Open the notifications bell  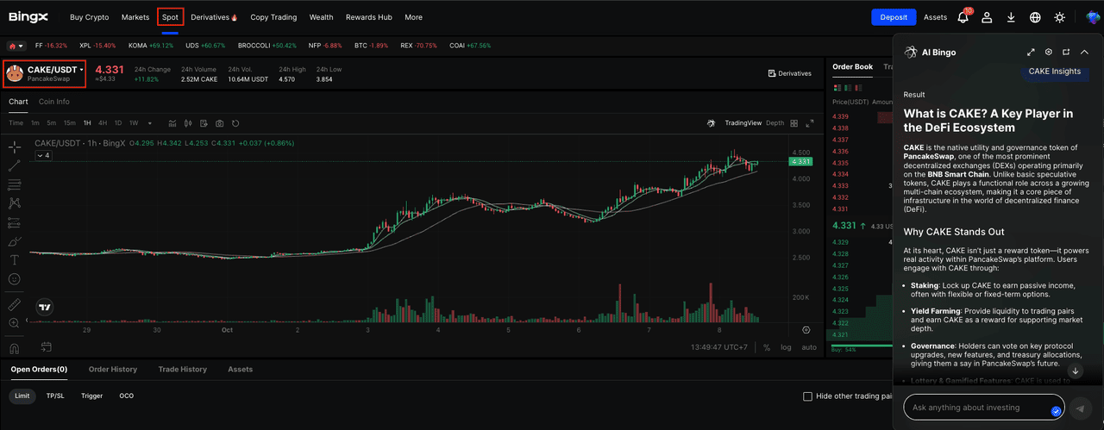(x=963, y=17)
